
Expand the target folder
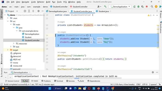click(8, 50)
